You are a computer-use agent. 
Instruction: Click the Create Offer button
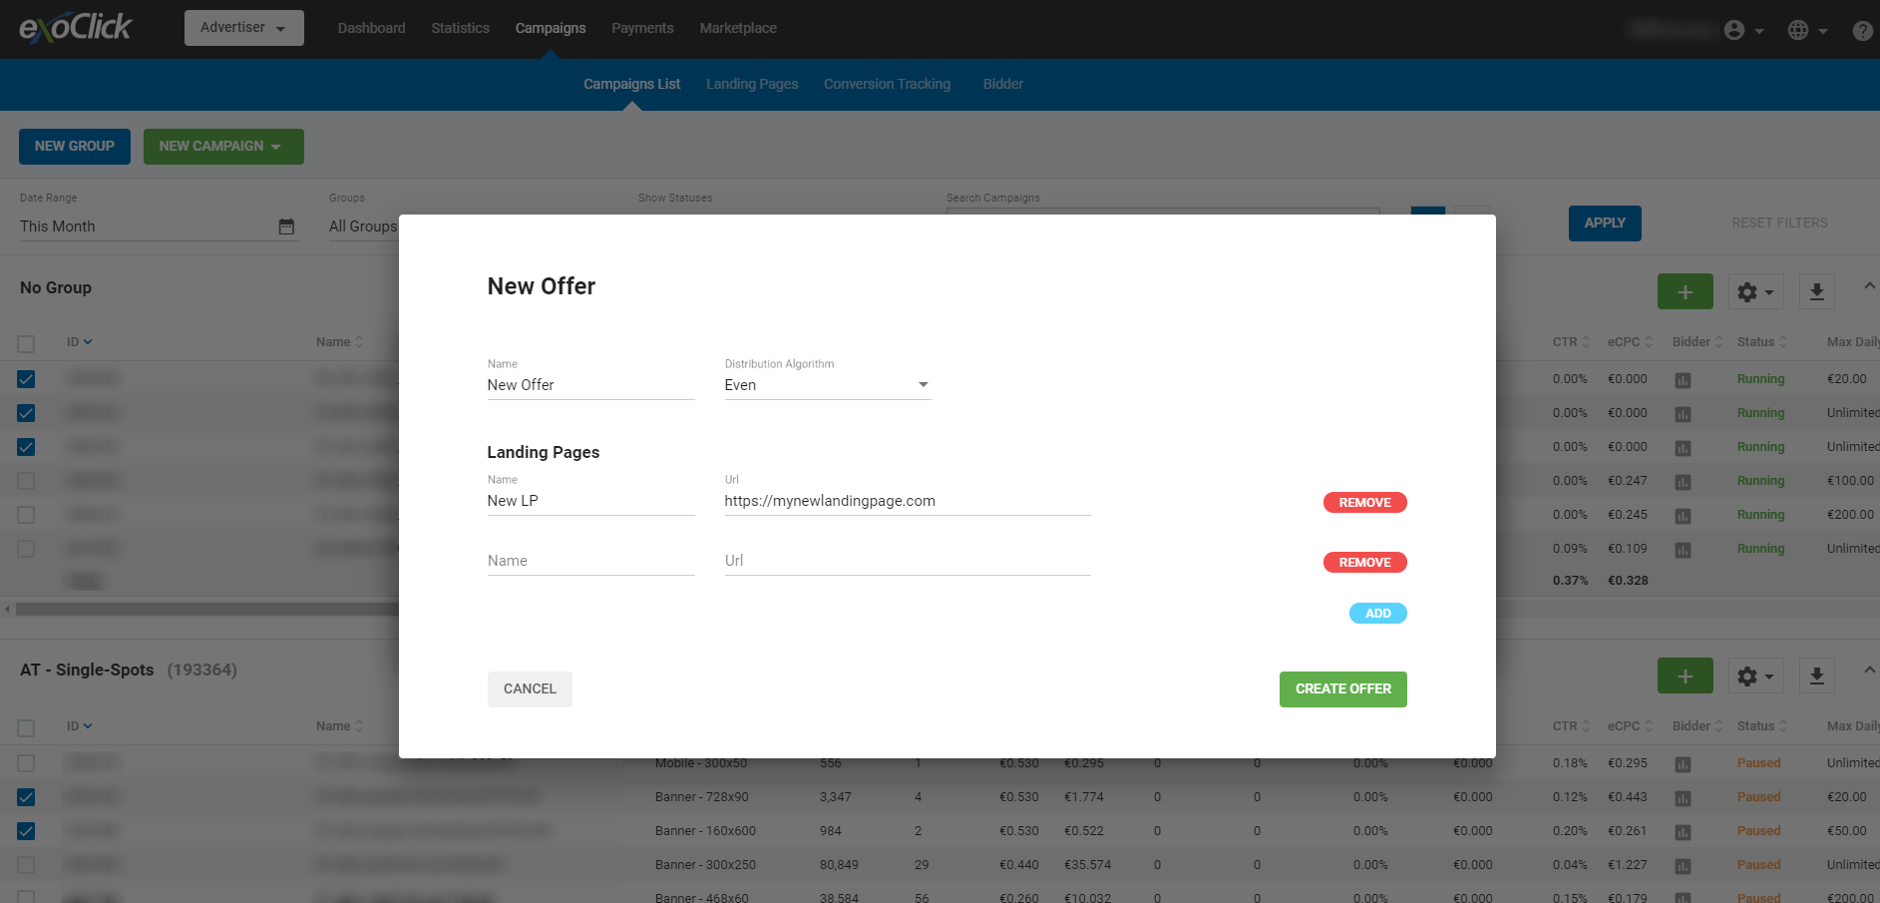1342,689
